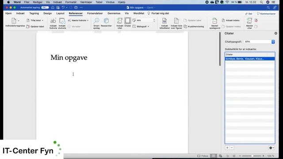This screenshot has height=159, width=283.
Task: Select the Schibye, Bente citation row
Action: [x=250, y=59]
